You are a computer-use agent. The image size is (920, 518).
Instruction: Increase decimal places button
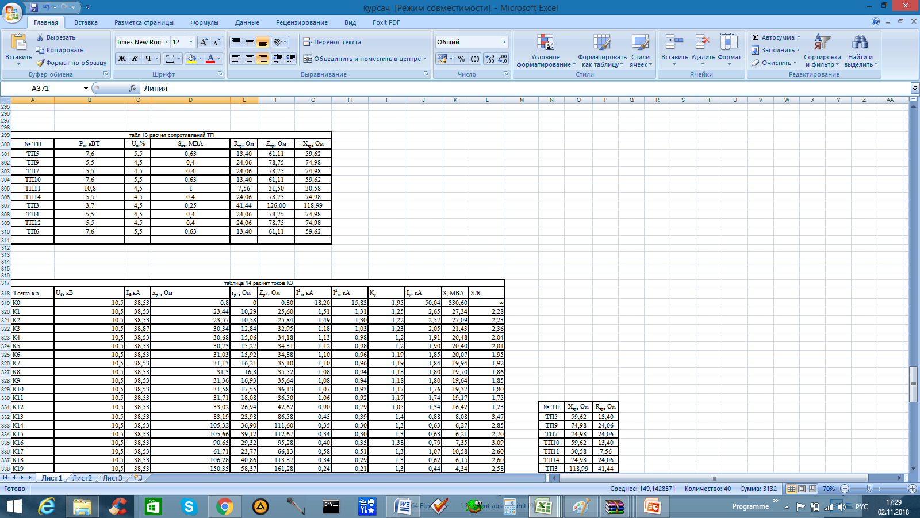489,59
